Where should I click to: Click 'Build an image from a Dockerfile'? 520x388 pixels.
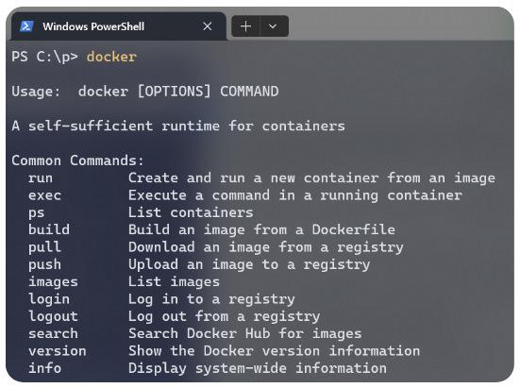(x=261, y=229)
